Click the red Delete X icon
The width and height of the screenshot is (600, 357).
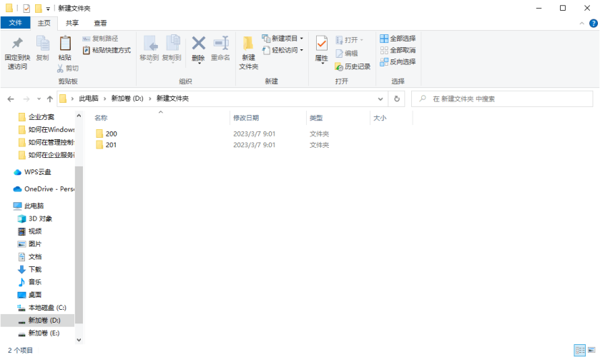(x=198, y=44)
